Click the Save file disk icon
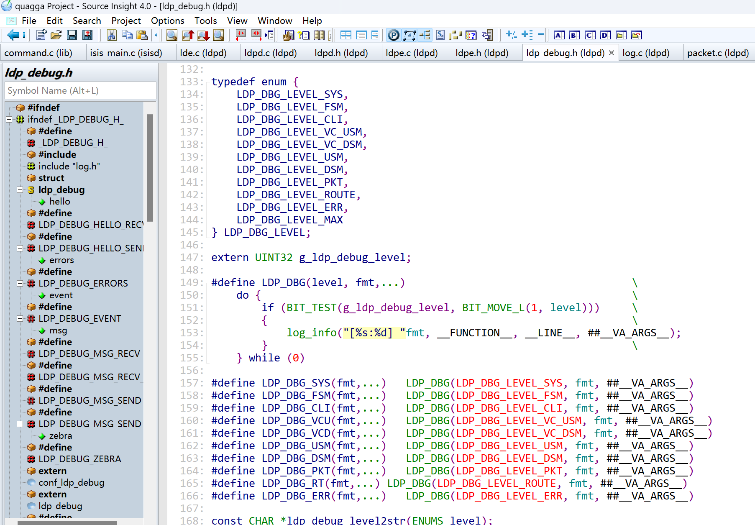 click(x=72, y=35)
